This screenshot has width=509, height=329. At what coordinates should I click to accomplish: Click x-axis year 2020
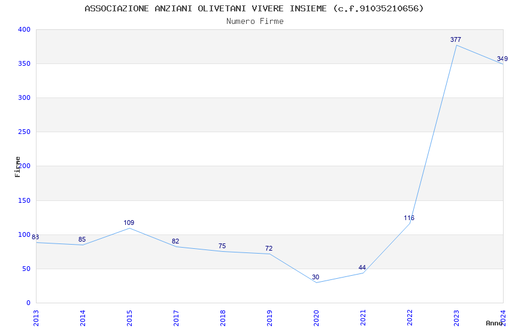pyautogui.click(x=317, y=318)
